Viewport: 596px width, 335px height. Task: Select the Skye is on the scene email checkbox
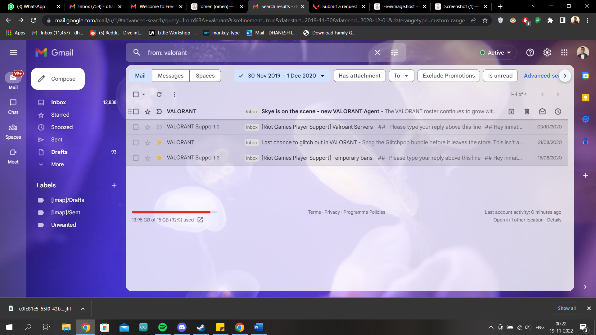(x=136, y=111)
